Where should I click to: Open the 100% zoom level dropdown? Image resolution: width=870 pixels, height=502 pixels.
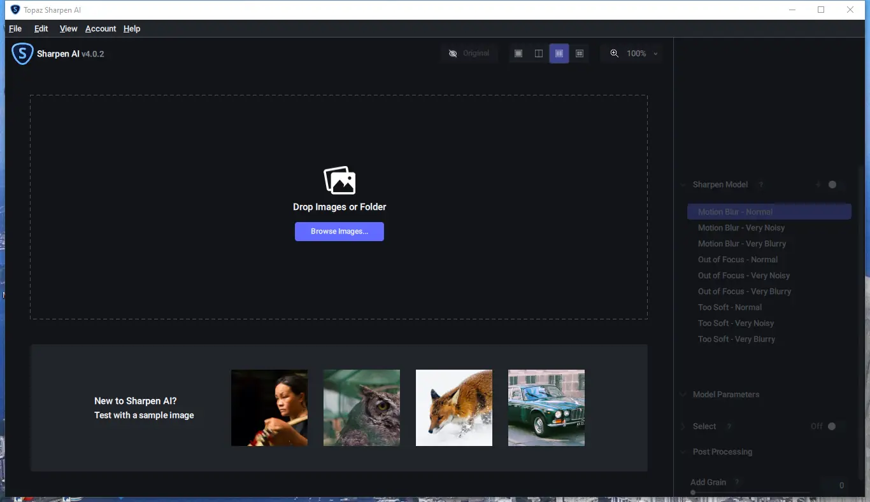[641, 53]
